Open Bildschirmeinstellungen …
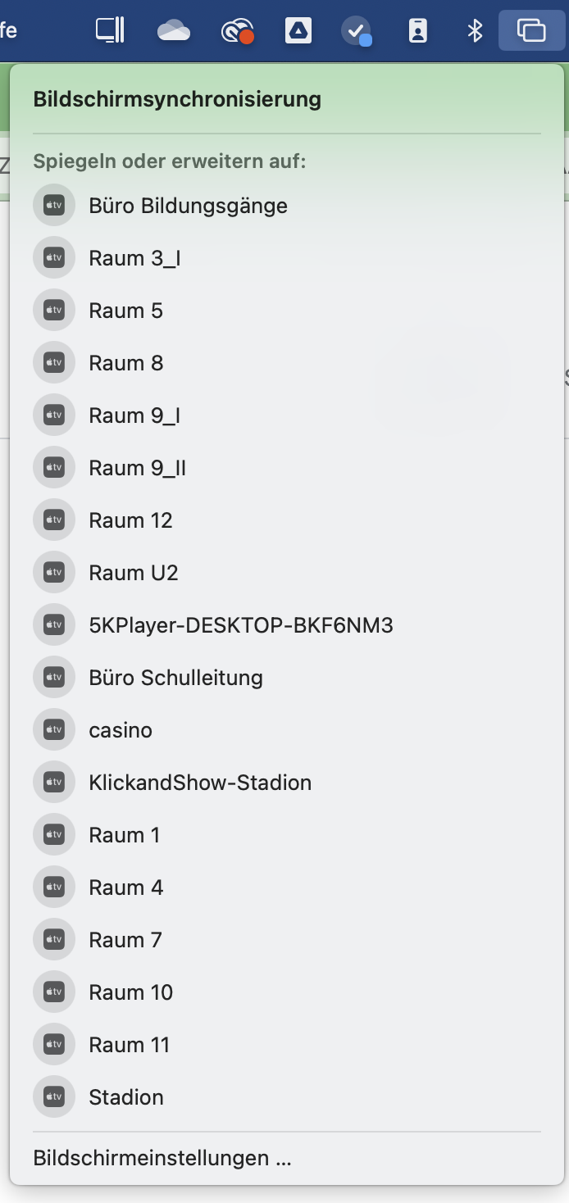 click(162, 1158)
